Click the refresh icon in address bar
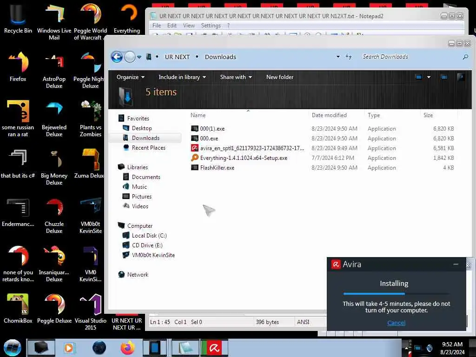 349,57
